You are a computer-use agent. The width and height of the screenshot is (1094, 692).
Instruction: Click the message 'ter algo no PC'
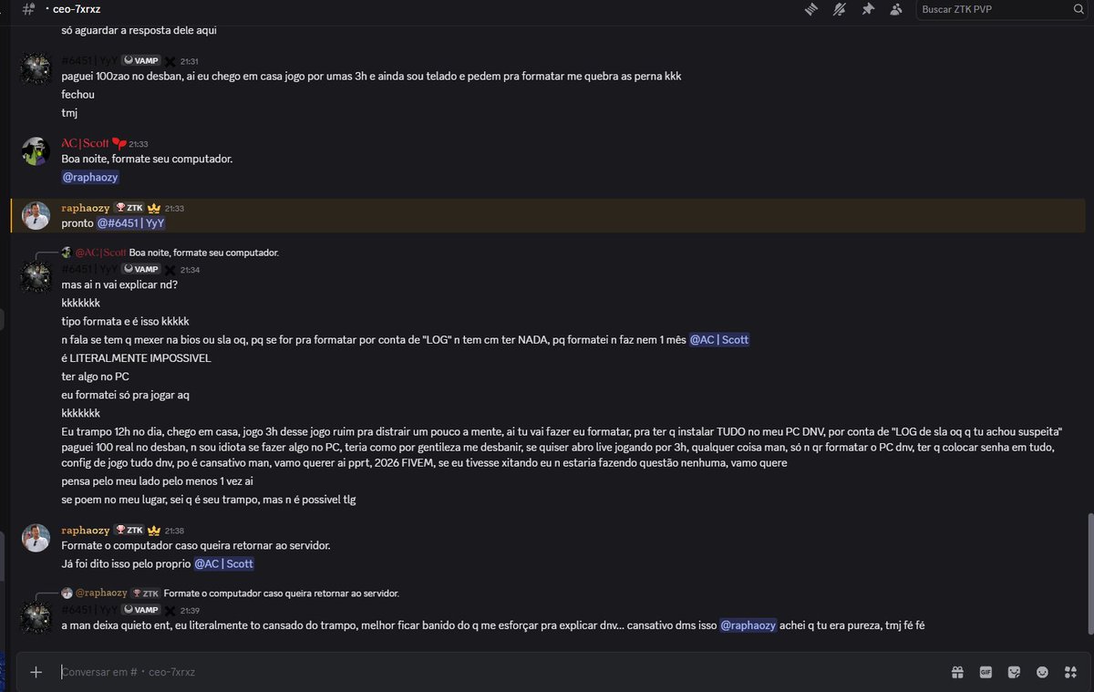tap(95, 377)
